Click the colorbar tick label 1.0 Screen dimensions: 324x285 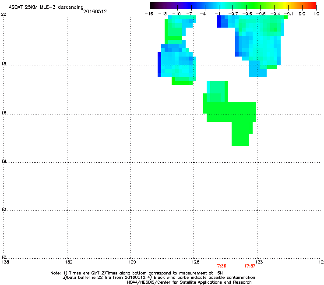[316, 14]
